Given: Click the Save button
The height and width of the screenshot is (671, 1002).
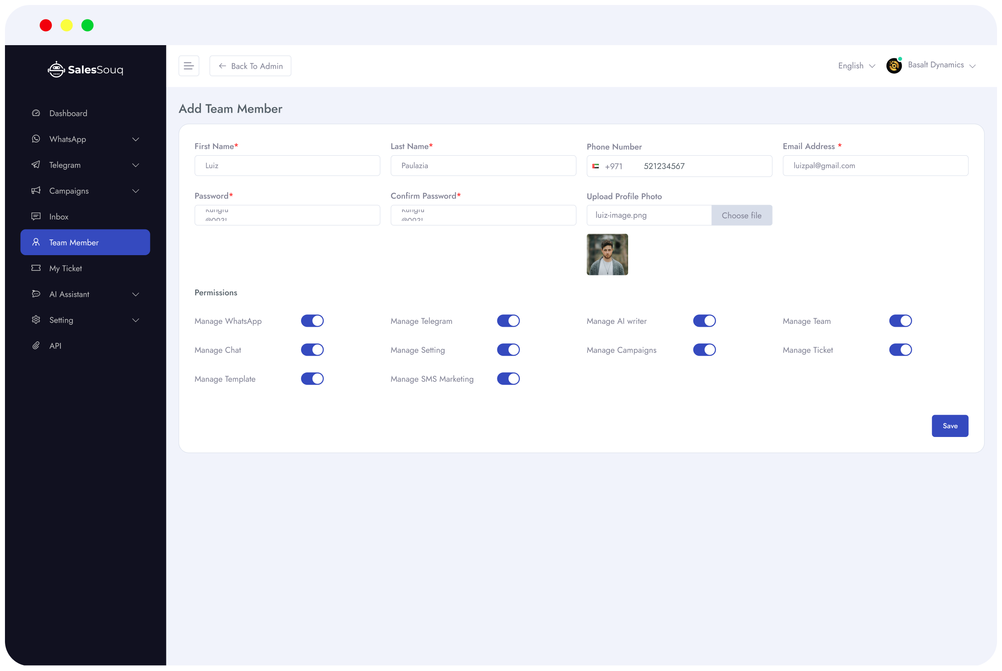Looking at the screenshot, I should click(949, 425).
